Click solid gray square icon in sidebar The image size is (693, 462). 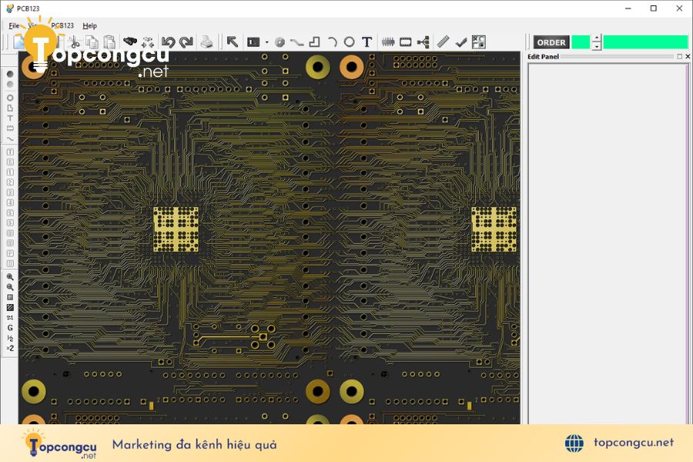coord(10,297)
